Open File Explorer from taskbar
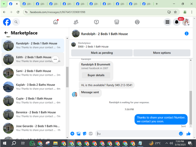The height and width of the screenshot is (147, 196). click(x=55, y=143)
